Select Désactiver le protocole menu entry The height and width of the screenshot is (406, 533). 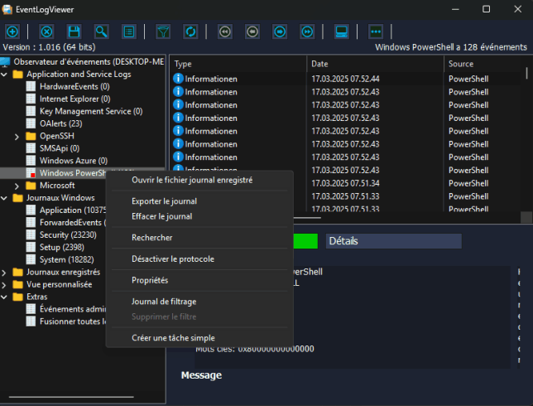[x=172, y=259]
